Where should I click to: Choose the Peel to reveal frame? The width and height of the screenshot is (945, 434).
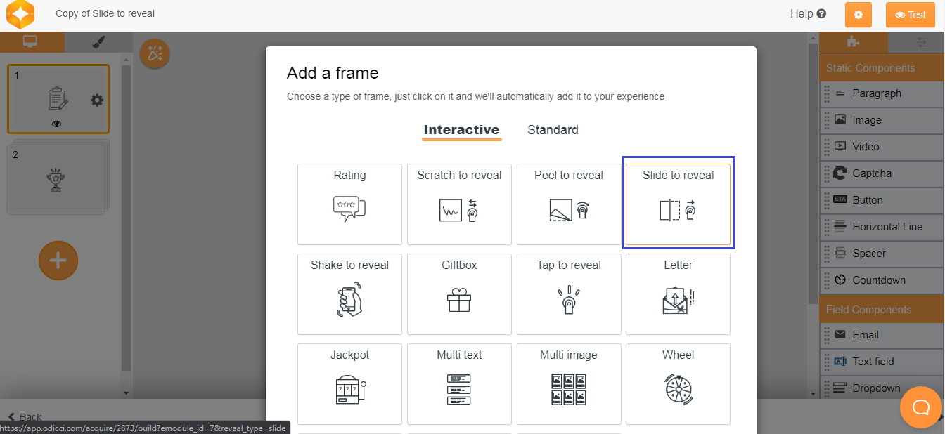(x=569, y=204)
